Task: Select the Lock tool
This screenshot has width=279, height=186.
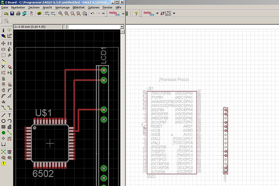Action: tap(3, 78)
